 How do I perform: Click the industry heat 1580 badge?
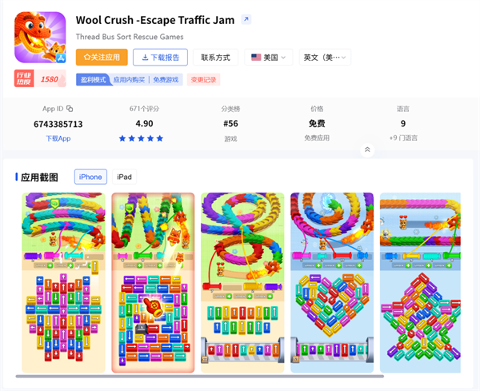tap(40, 78)
